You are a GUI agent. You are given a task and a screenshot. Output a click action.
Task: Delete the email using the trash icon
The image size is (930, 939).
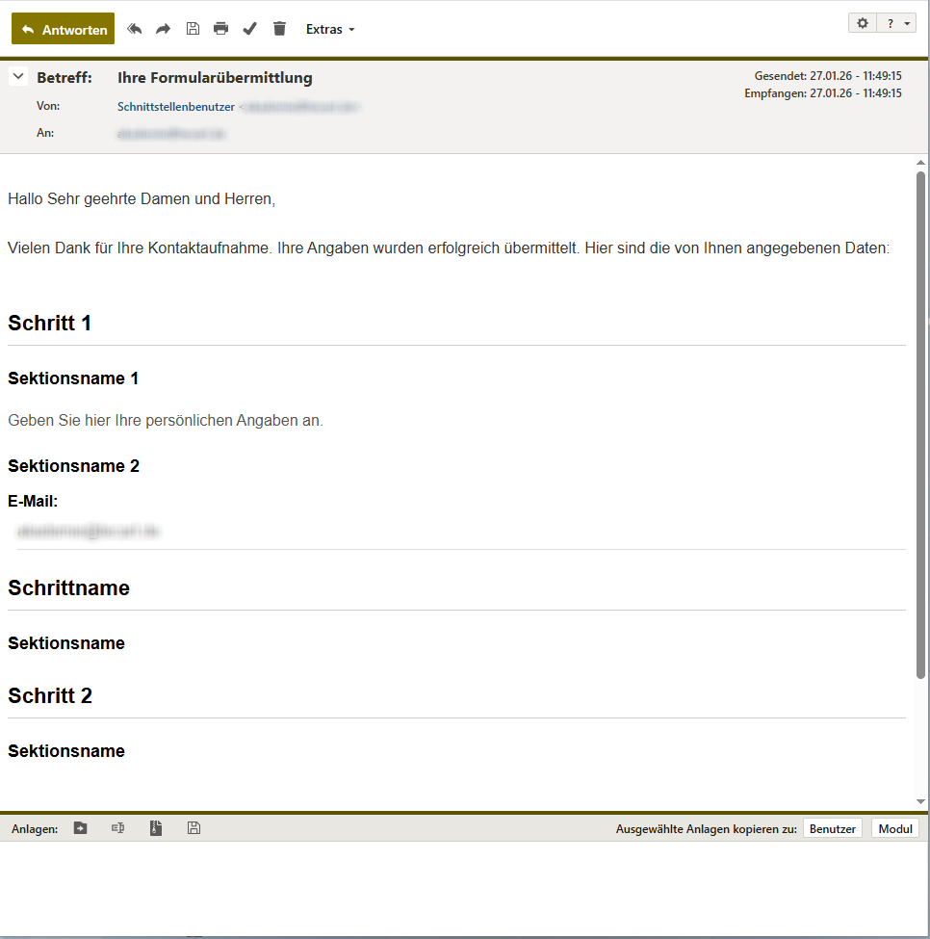point(280,29)
